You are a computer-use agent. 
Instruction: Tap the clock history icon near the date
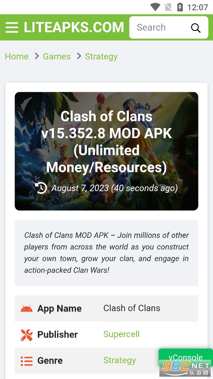pyautogui.click(x=41, y=188)
